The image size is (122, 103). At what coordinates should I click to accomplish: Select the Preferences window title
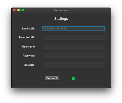61,10
